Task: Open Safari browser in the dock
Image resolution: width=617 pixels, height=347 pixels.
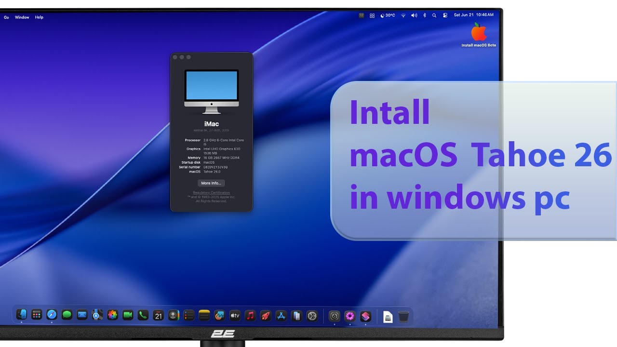Action: [x=52, y=315]
